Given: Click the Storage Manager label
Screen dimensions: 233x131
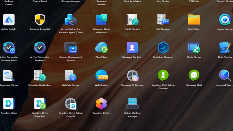Looking at the screenshot, I should [x=71, y=1].
